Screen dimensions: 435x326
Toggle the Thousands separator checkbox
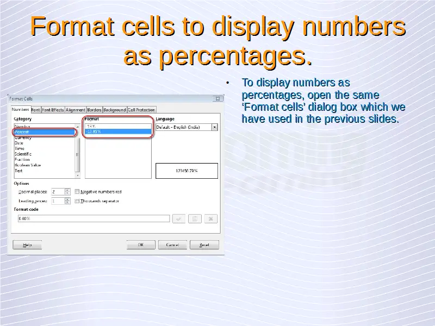point(77,201)
